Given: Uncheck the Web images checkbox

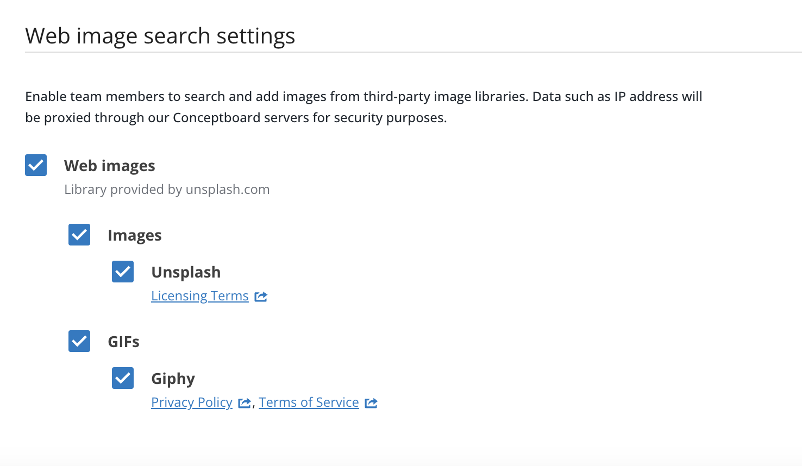Looking at the screenshot, I should (36, 165).
